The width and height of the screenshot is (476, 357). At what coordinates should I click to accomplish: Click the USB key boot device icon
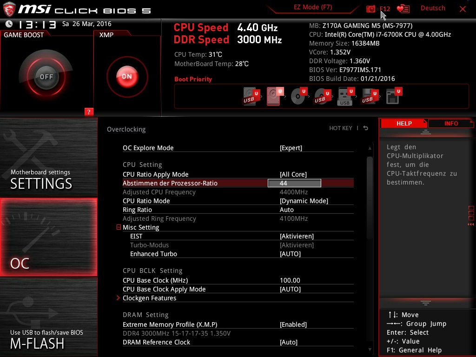pyautogui.click(x=346, y=96)
